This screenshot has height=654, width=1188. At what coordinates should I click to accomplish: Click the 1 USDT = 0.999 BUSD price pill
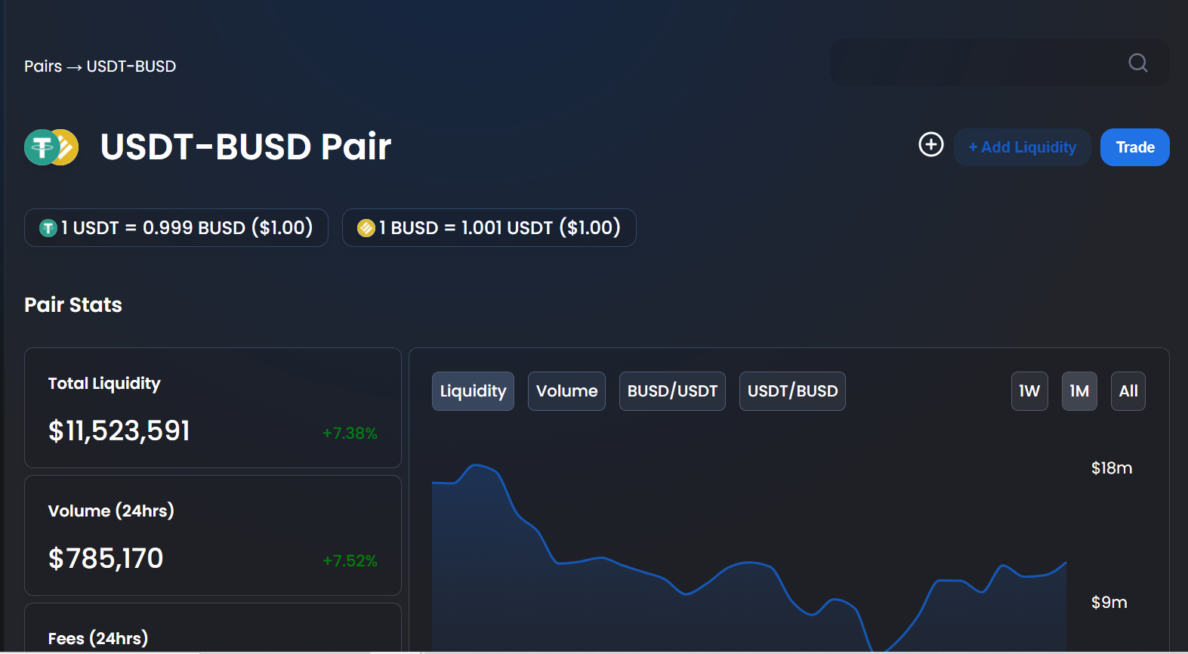click(176, 227)
